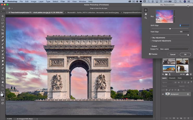Select the Lasso tool in left toolbar
The width and height of the screenshot is (193, 120).
pos(3,23)
